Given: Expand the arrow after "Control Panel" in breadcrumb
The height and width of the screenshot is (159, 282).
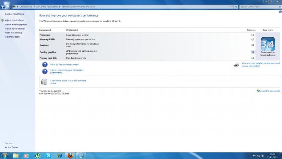Looking at the screenshot, I should 34,6.
